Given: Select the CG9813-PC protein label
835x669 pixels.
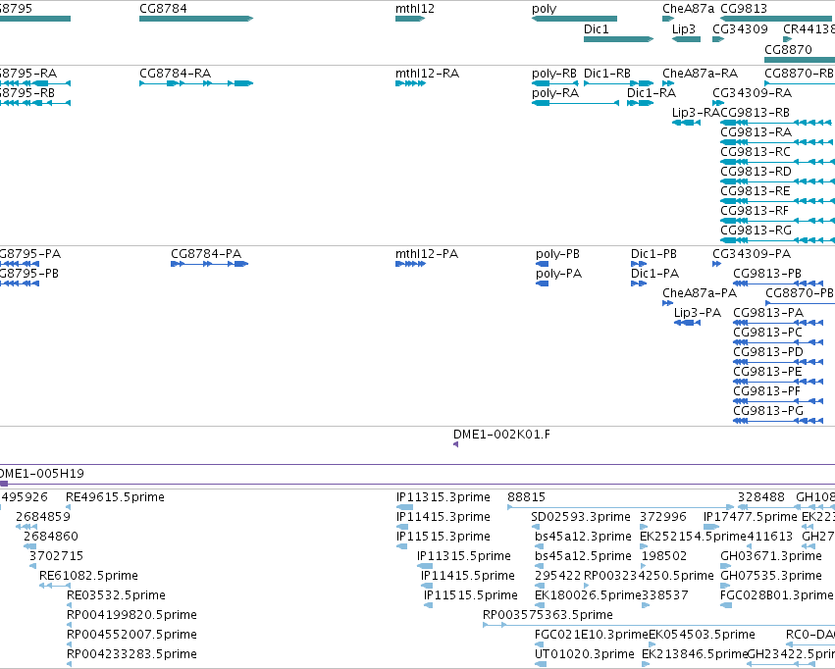Looking at the screenshot, I should pos(767,333).
